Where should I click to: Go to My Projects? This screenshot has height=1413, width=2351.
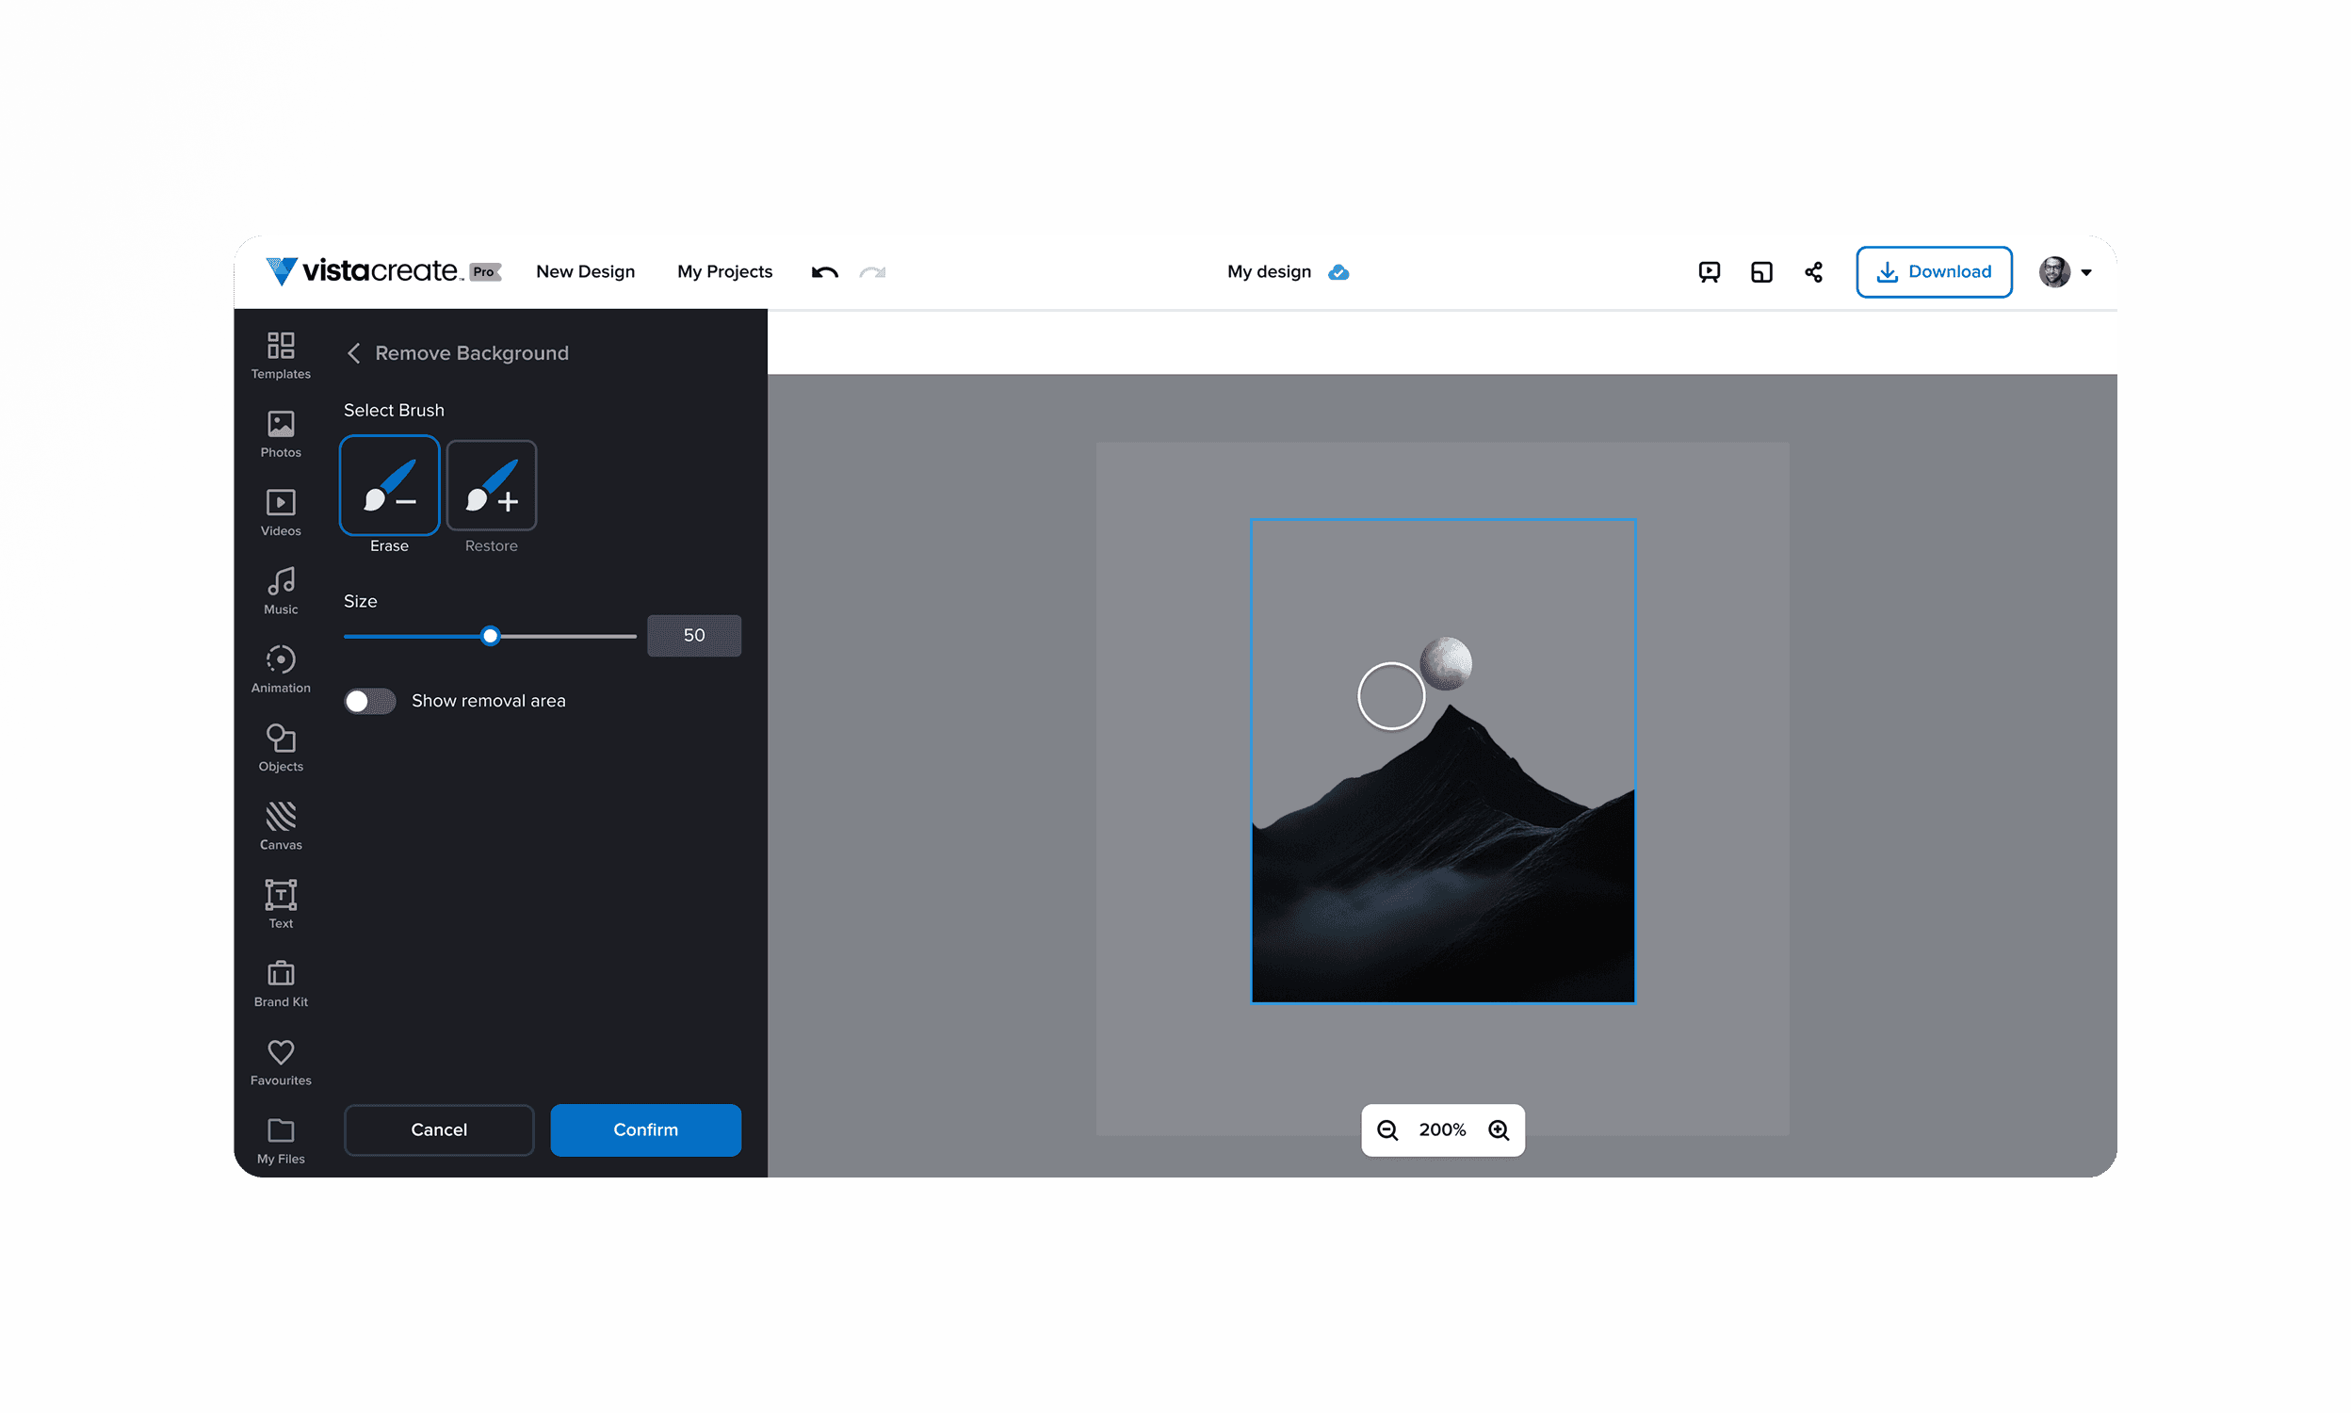coord(724,272)
